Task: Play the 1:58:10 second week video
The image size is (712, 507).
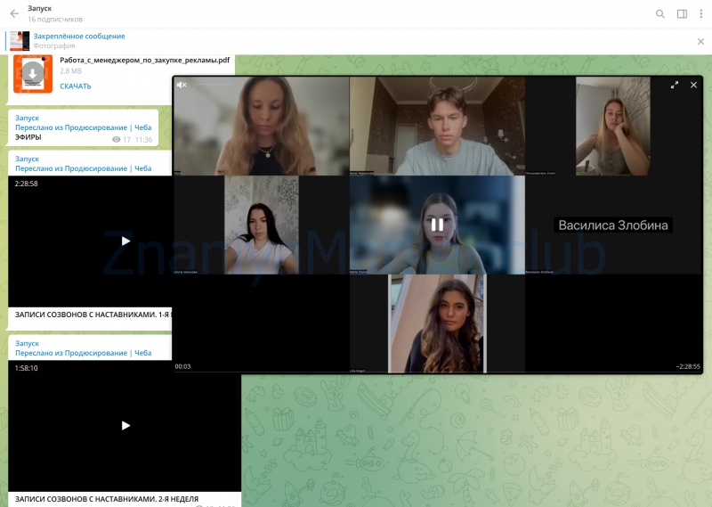Action: click(125, 426)
